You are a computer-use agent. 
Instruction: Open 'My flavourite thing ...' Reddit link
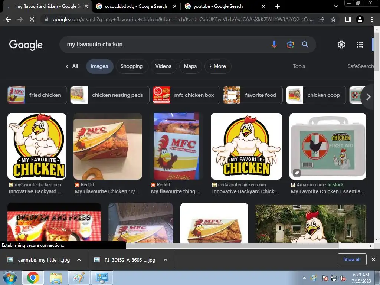pos(176,191)
